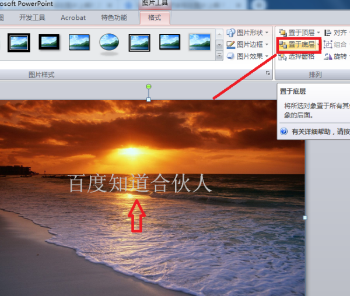Viewport: 350px width, 296px height.
Task: Expand the picture styles gallery more button
Action: [x=219, y=55]
